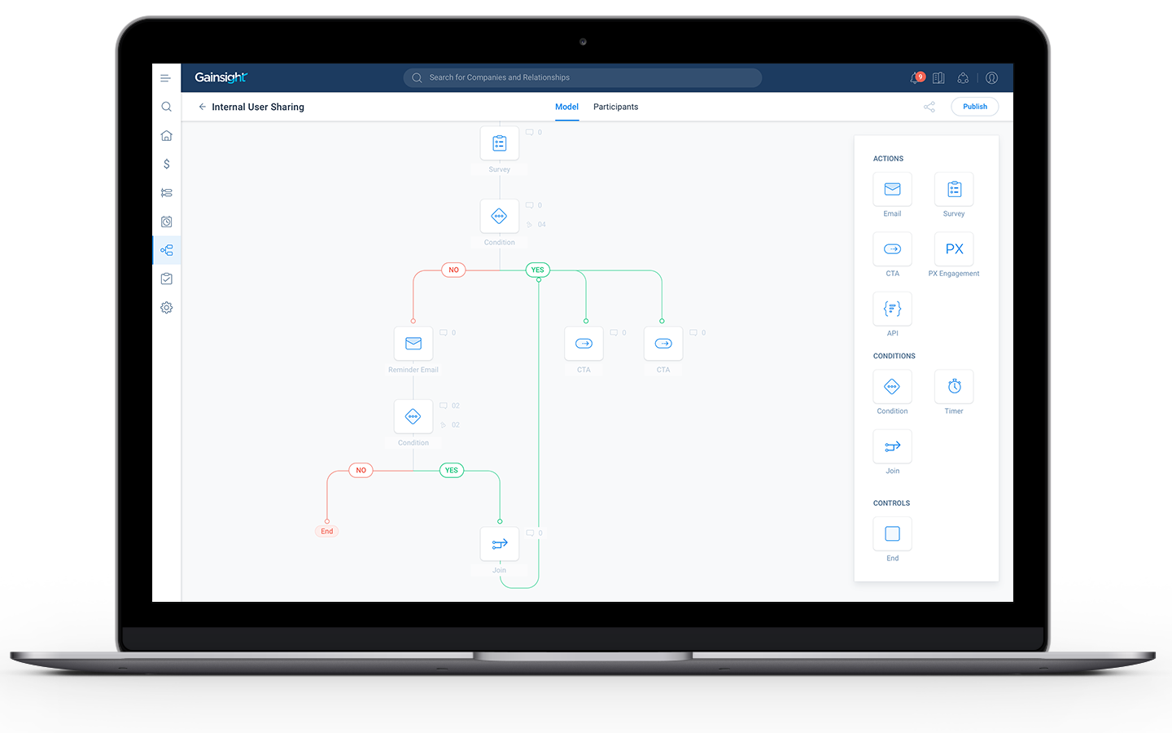This screenshot has height=733, width=1172.
Task: Select the Model tab
Action: point(566,107)
